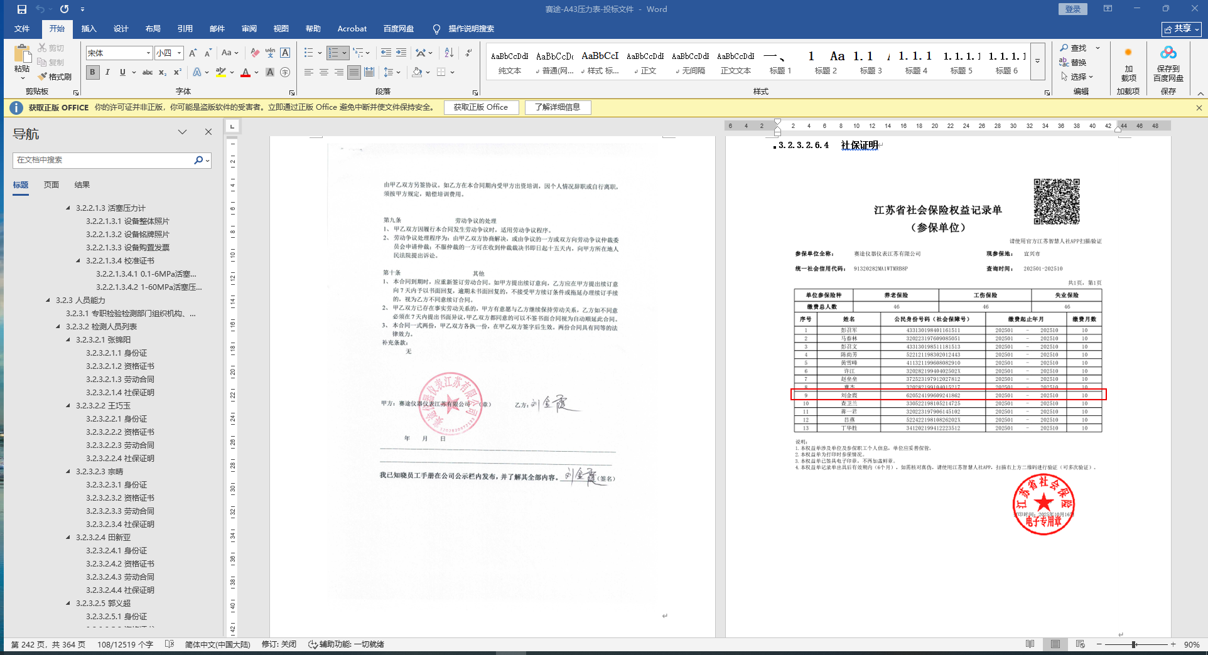Increase font size with the grow font icon

click(x=193, y=53)
